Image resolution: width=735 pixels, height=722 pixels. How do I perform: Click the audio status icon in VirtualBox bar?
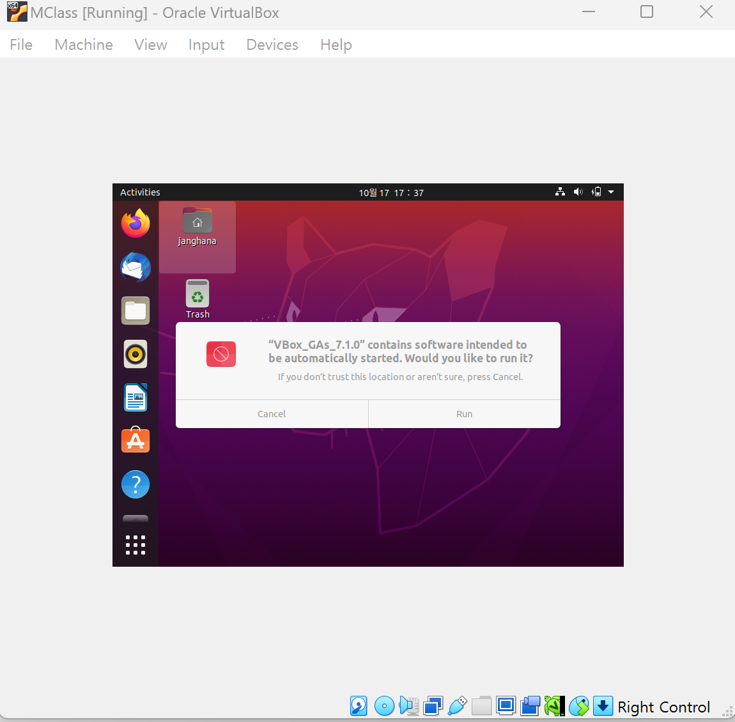(x=409, y=706)
